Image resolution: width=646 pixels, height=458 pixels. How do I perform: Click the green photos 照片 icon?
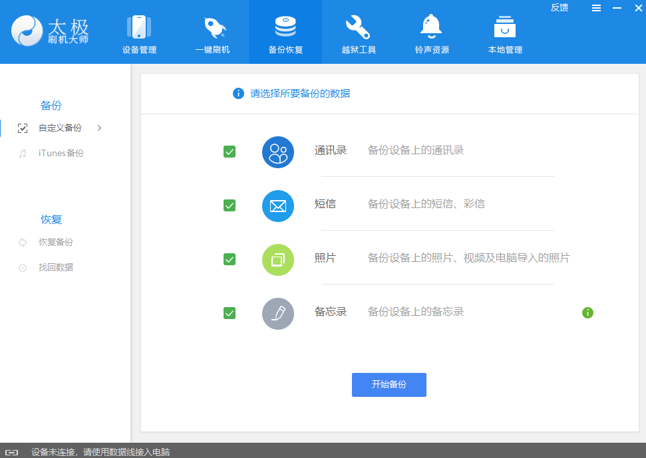[x=277, y=260]
